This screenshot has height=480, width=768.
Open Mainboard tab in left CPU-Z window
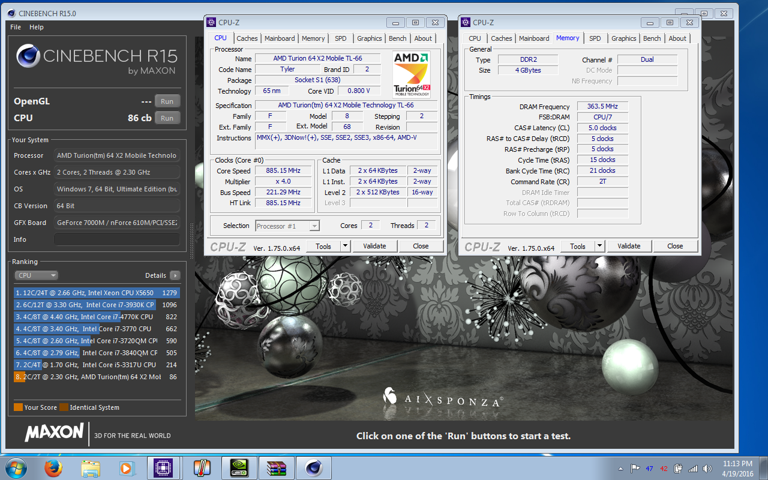pyautogui.click(x=280, y=38)
